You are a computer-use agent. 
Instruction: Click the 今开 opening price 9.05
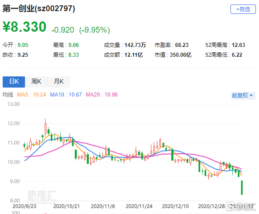[x=23, y=45]
